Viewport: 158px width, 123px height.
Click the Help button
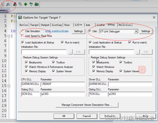coord(146,116)
